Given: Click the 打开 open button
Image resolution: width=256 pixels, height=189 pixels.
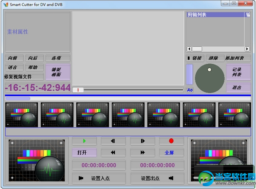Looking at the screenshot, I should (x=84, y=153).
